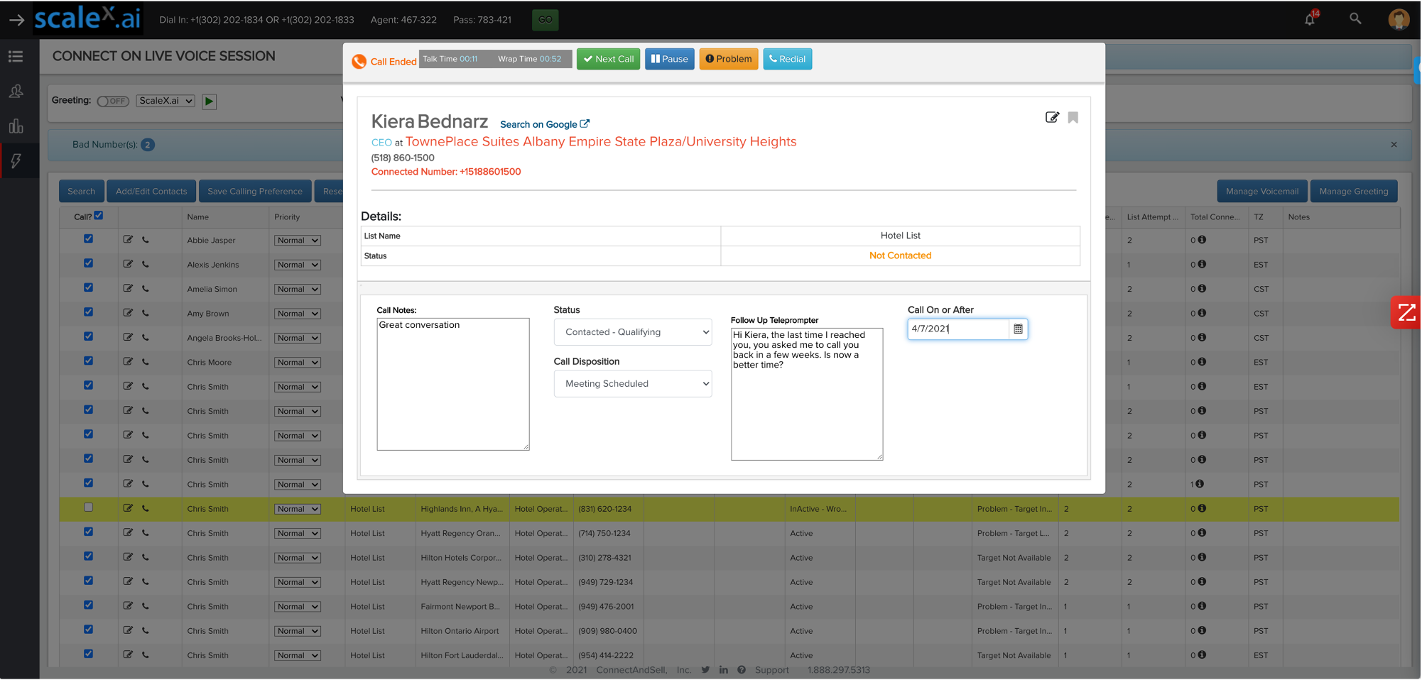Click the red Z widget on right edge
Screen dimensions: 1422x680
click(1406, 312)
